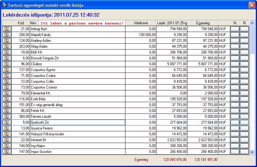Click the vertical scrollbar thumb

pyautogui.click(x=252, y=40)
